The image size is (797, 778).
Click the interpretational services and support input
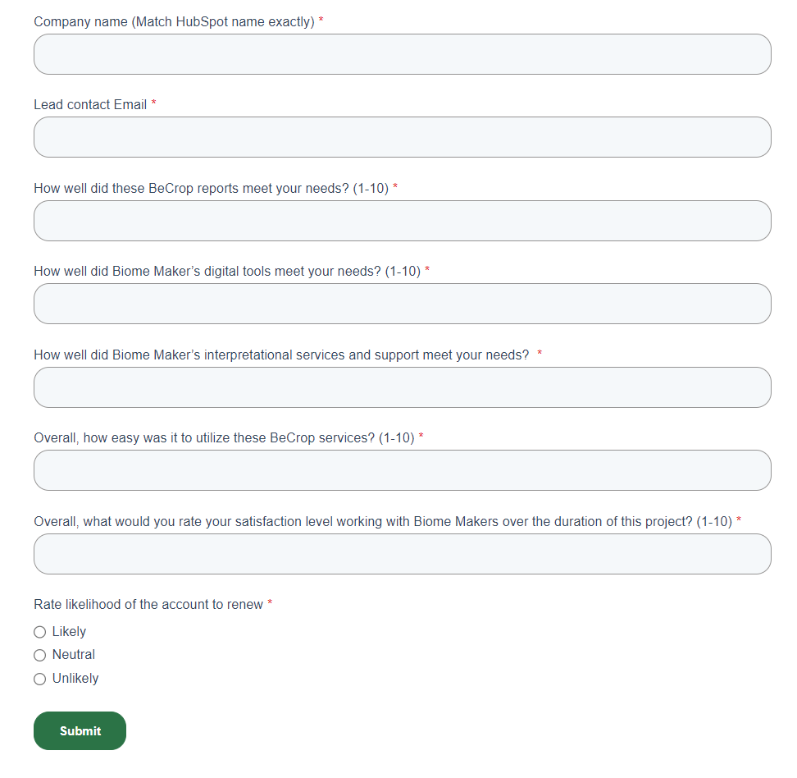402,387
